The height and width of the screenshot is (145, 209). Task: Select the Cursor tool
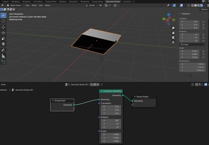click(3, 21)
